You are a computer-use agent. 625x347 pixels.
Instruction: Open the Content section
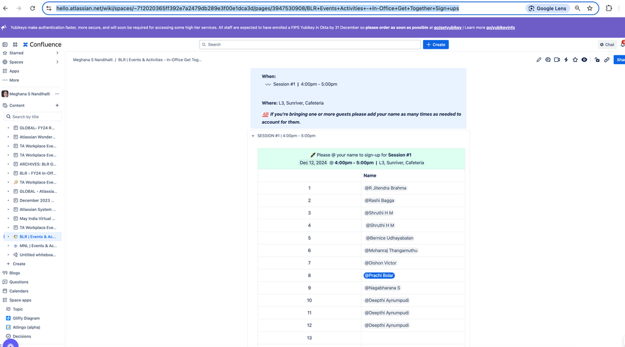coord(17,105)
